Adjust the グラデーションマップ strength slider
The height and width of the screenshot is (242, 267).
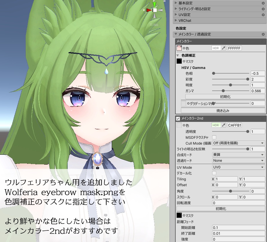[x=231, y=103]
